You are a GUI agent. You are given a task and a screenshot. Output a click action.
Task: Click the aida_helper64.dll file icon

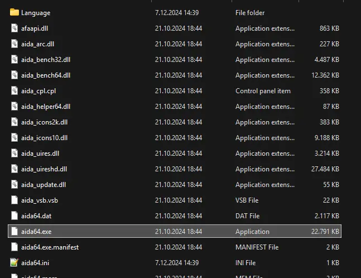click(15, 106)
